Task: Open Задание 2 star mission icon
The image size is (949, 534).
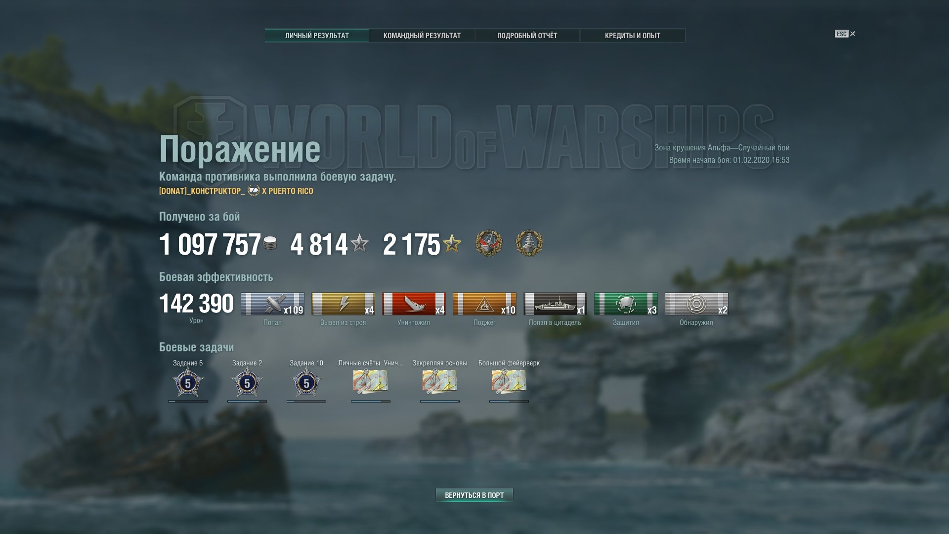Action: click(x=247, y=383)
